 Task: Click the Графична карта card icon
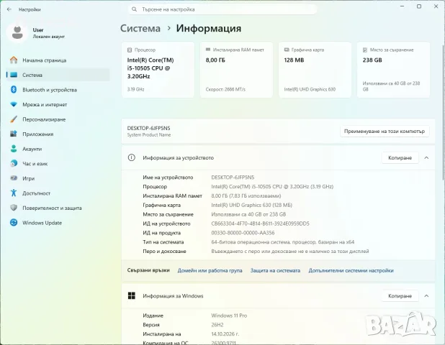click(287, 50)
